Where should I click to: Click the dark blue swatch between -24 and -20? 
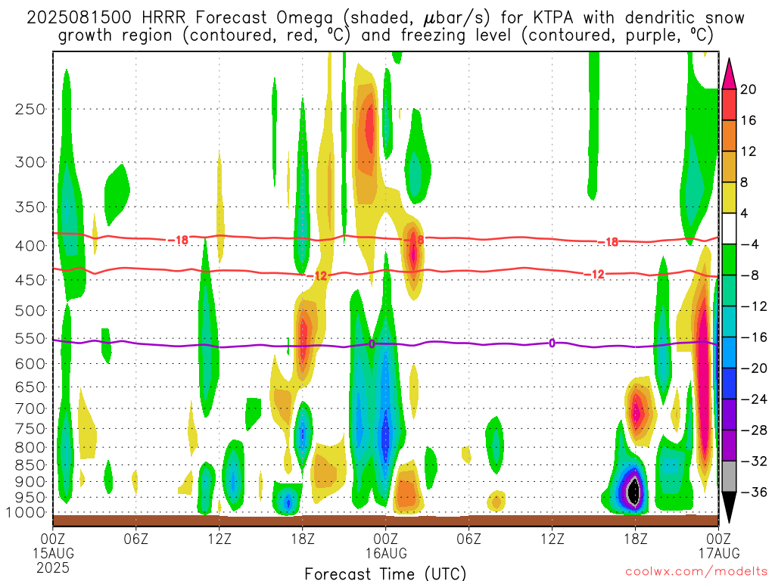(x=729, y=384)
